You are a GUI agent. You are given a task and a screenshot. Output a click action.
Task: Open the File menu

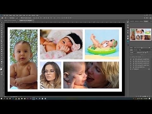[4, 16]
